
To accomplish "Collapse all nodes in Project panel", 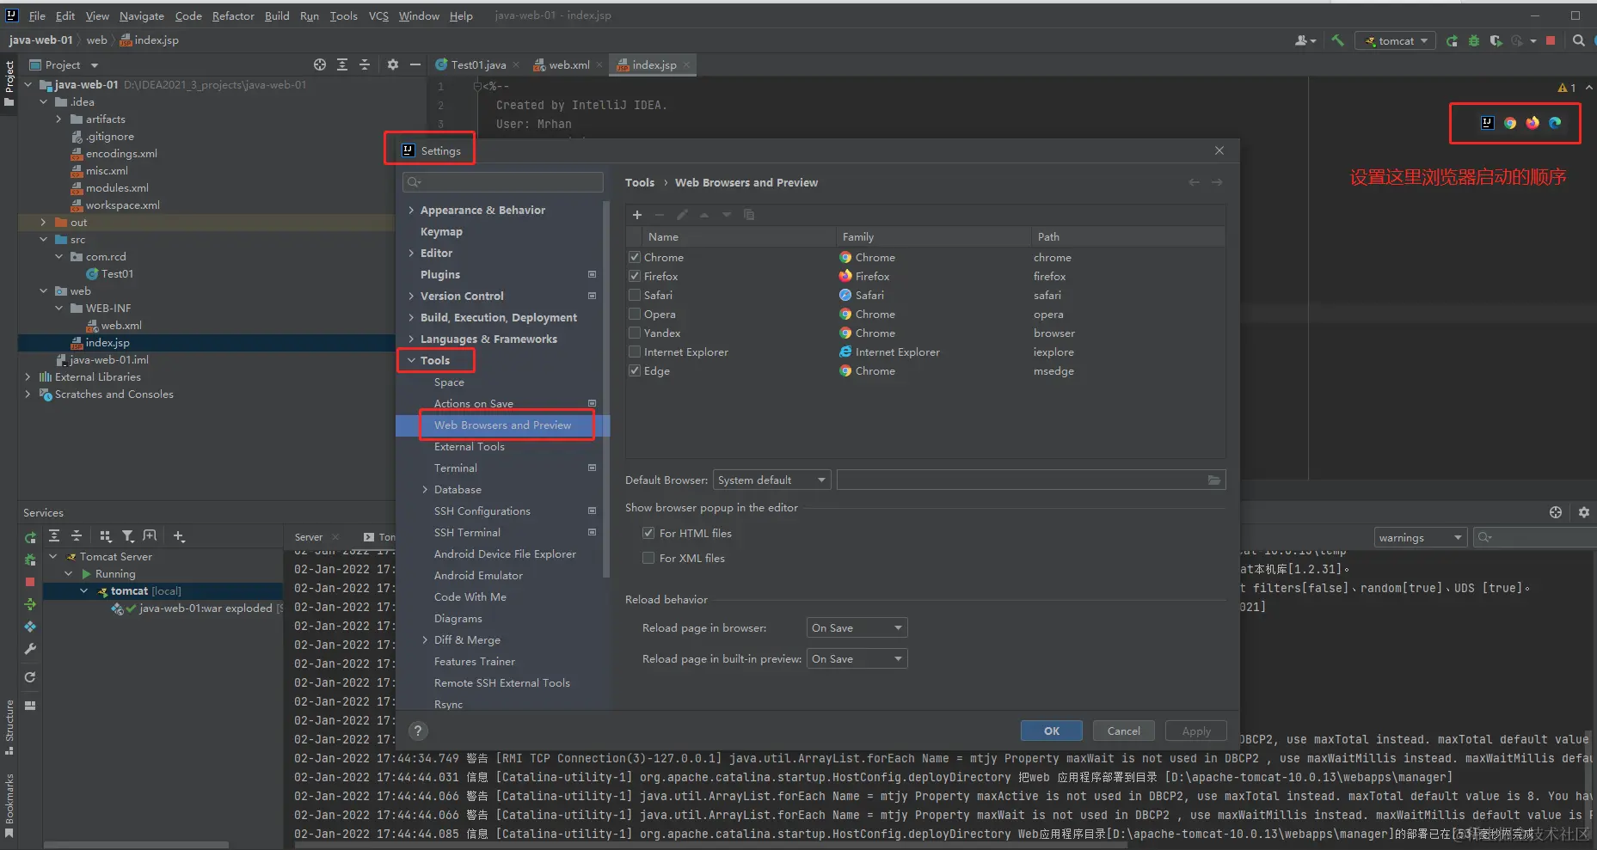I will (x=365, y=64).
